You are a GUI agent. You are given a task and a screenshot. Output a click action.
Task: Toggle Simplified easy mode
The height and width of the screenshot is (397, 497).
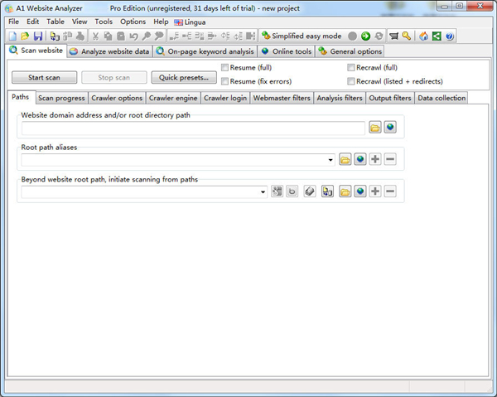pyautogui.click(x=302, y=36)
